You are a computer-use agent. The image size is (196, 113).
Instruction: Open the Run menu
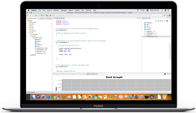(x=83, y=10)
